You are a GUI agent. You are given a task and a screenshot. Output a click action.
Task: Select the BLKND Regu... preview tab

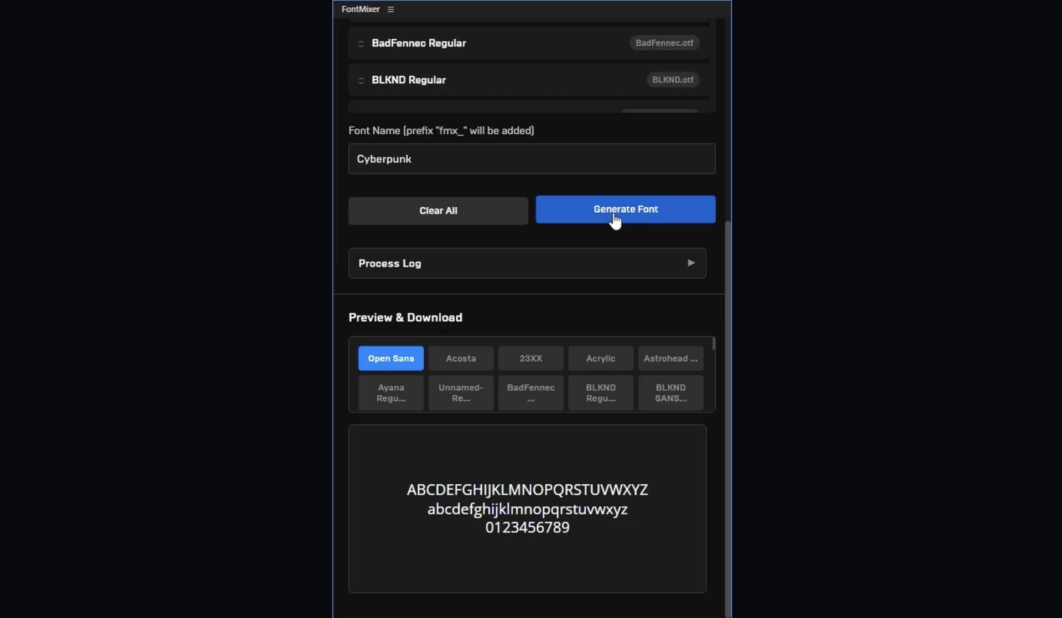[600, 393]
